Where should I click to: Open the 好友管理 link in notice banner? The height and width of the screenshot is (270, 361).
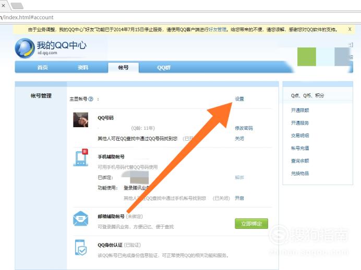pyautogui.click(x=218, y=29)
